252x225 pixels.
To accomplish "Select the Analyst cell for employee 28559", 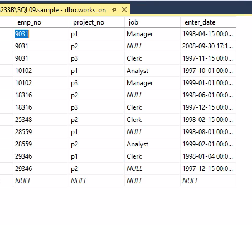I will (x=152, y=144).
